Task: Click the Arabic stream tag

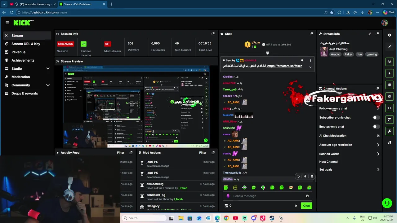Action: pos(335,54)
